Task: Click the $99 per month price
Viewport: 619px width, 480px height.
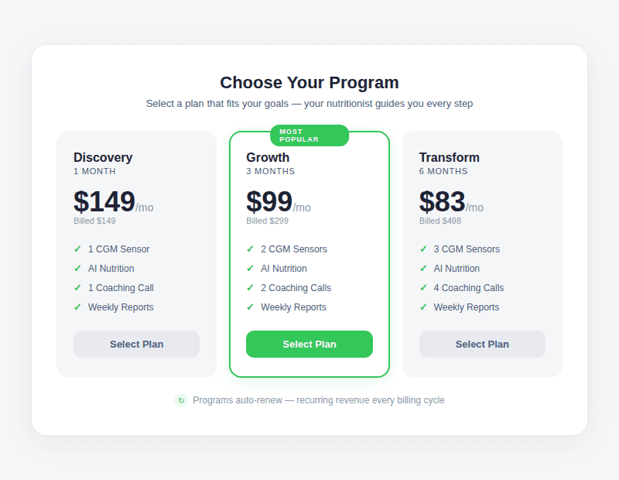Action: coord(279,202)
